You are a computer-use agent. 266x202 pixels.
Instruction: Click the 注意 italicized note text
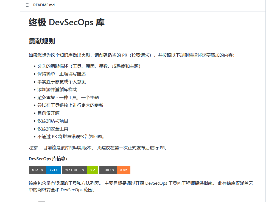point(32,148)
